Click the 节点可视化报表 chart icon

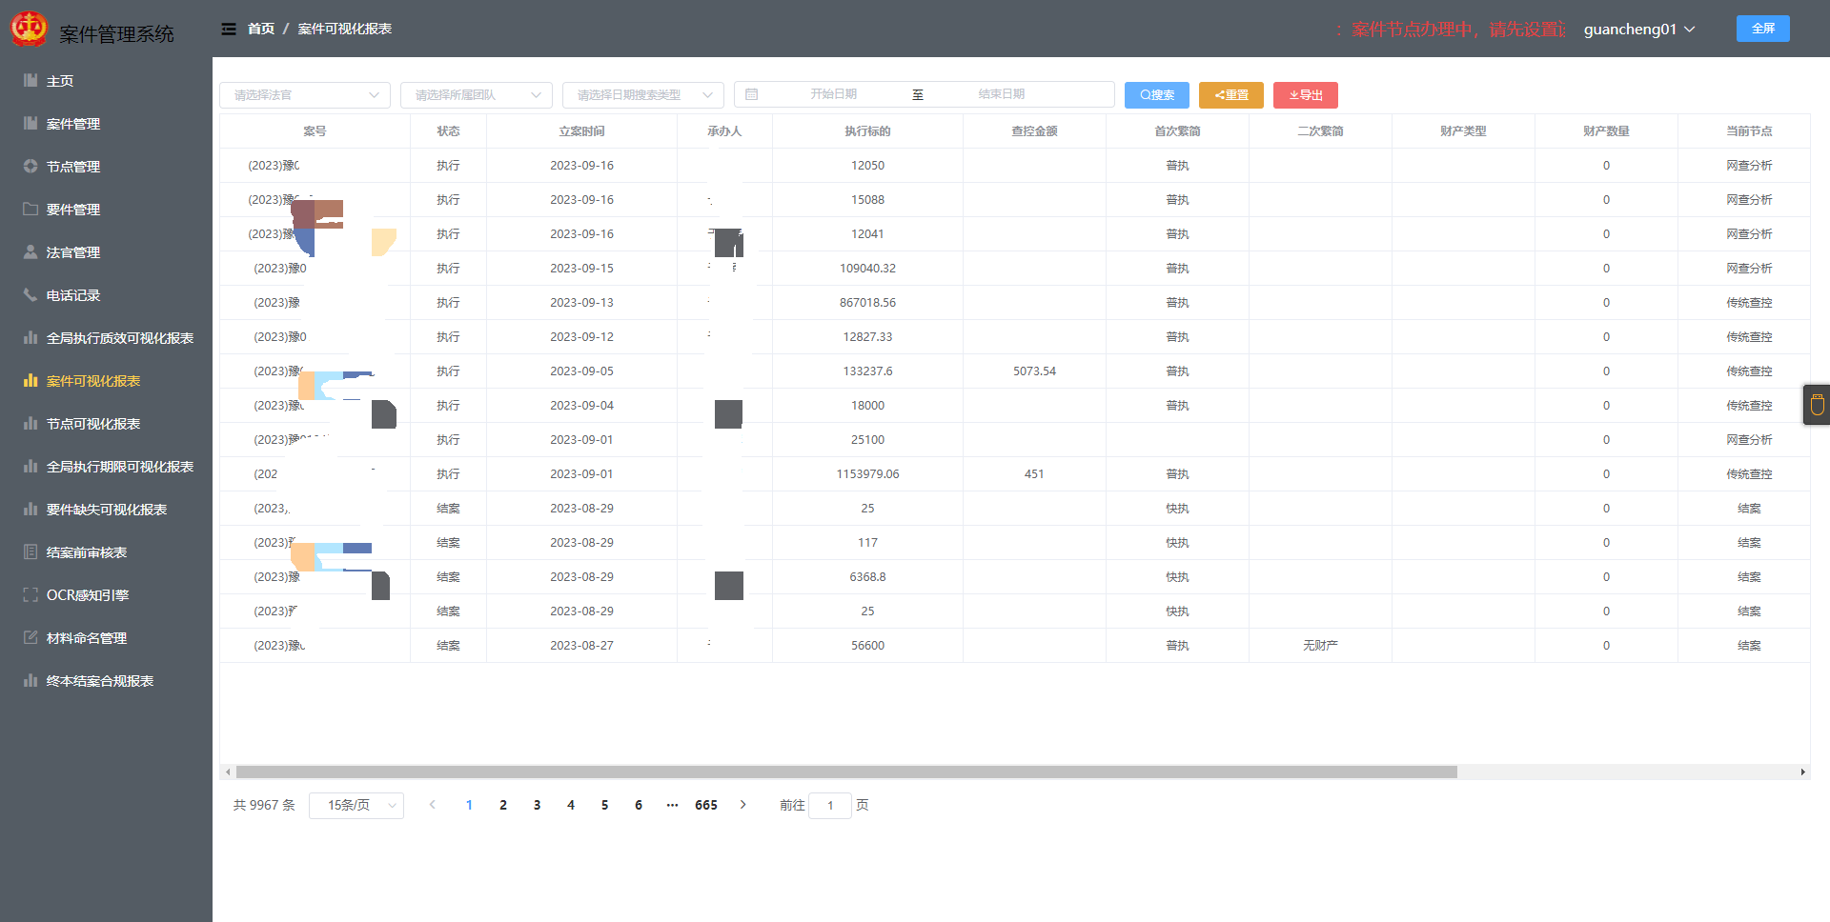[x=30, y=424]
